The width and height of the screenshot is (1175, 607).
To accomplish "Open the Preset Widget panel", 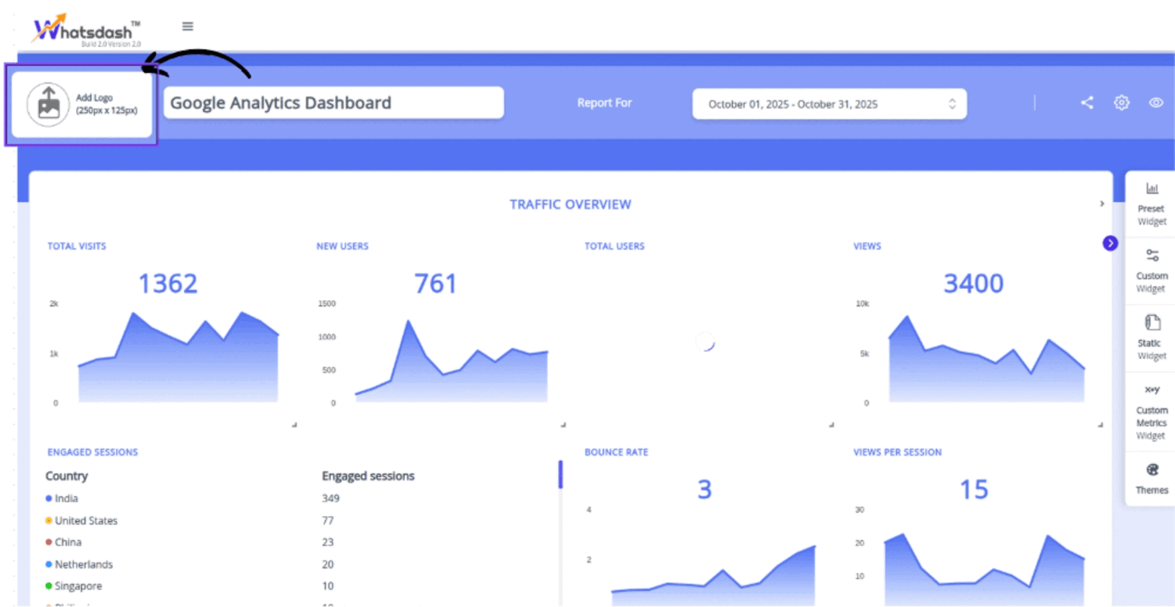I will click(x=1151, y=204).
